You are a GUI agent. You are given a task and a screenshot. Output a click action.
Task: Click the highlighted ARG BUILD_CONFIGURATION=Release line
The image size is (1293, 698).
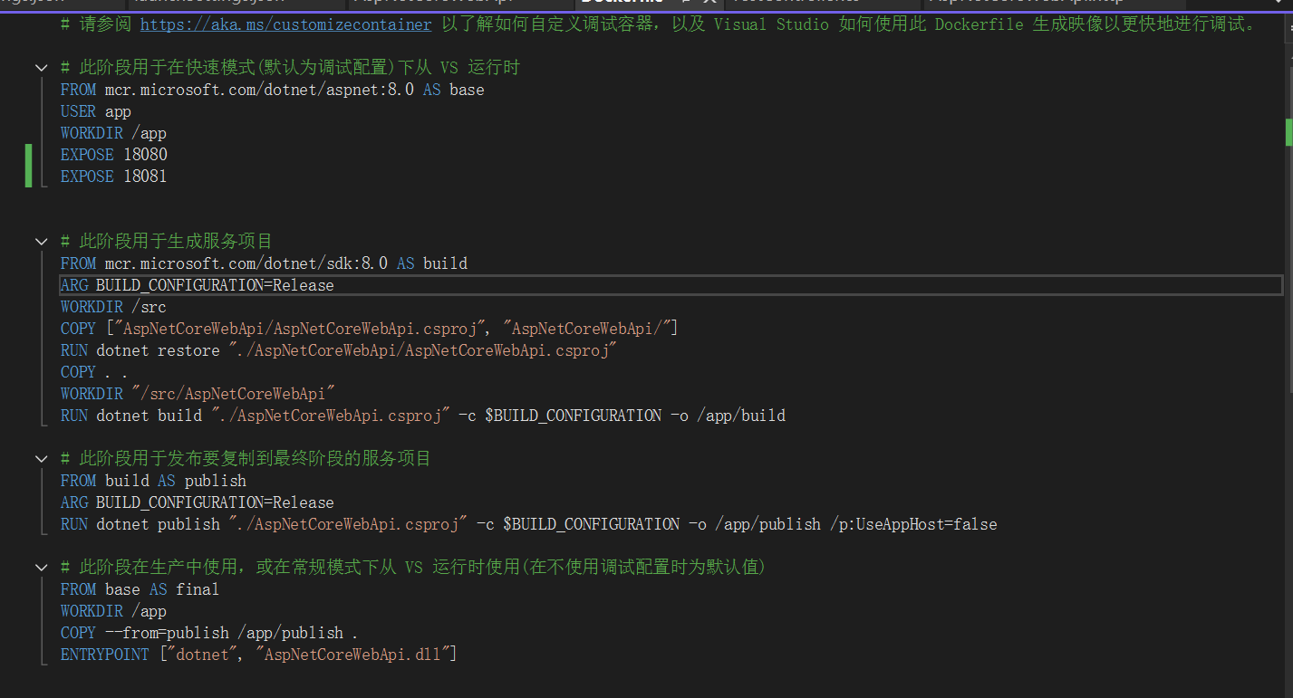tap(671, 285)
